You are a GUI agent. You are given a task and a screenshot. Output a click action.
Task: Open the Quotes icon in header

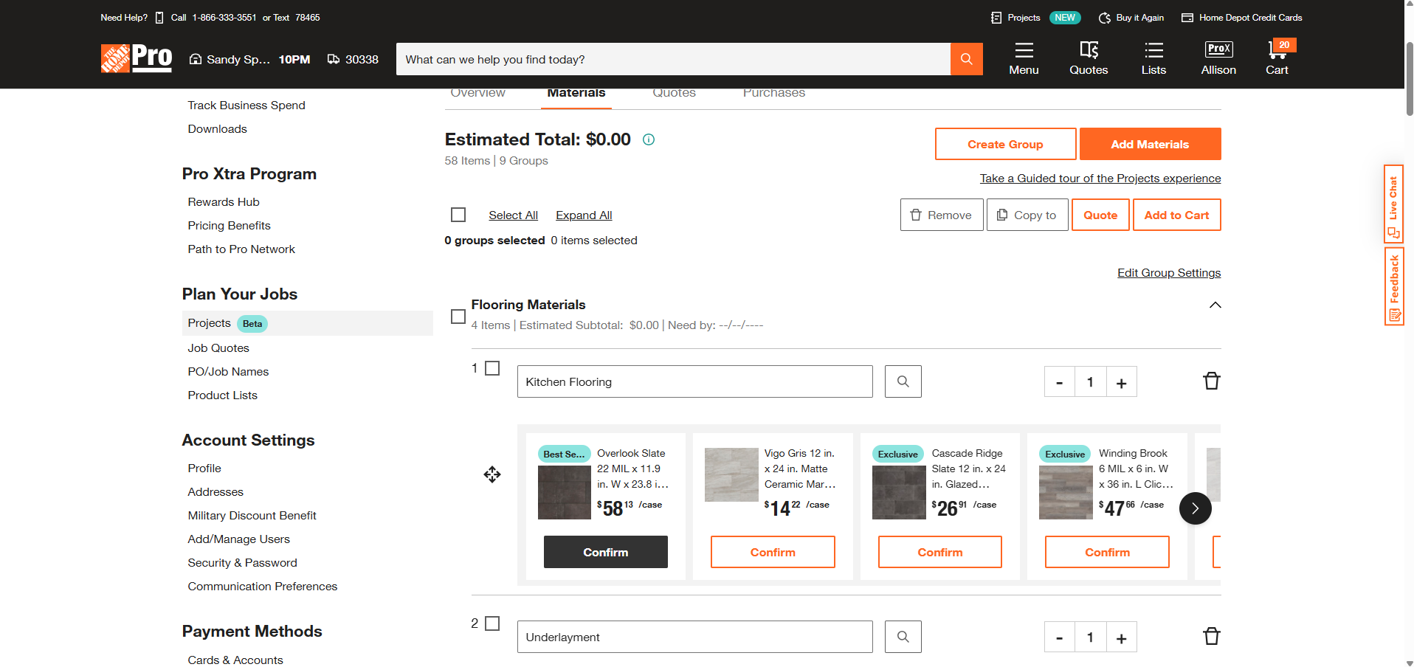[1089, 58]
